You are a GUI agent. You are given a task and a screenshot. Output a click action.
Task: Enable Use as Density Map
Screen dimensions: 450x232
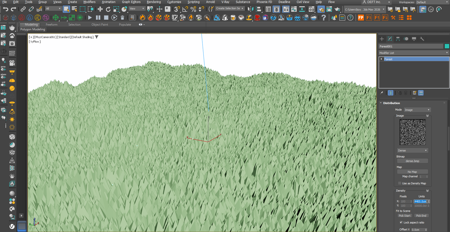[x=400, y=183]
